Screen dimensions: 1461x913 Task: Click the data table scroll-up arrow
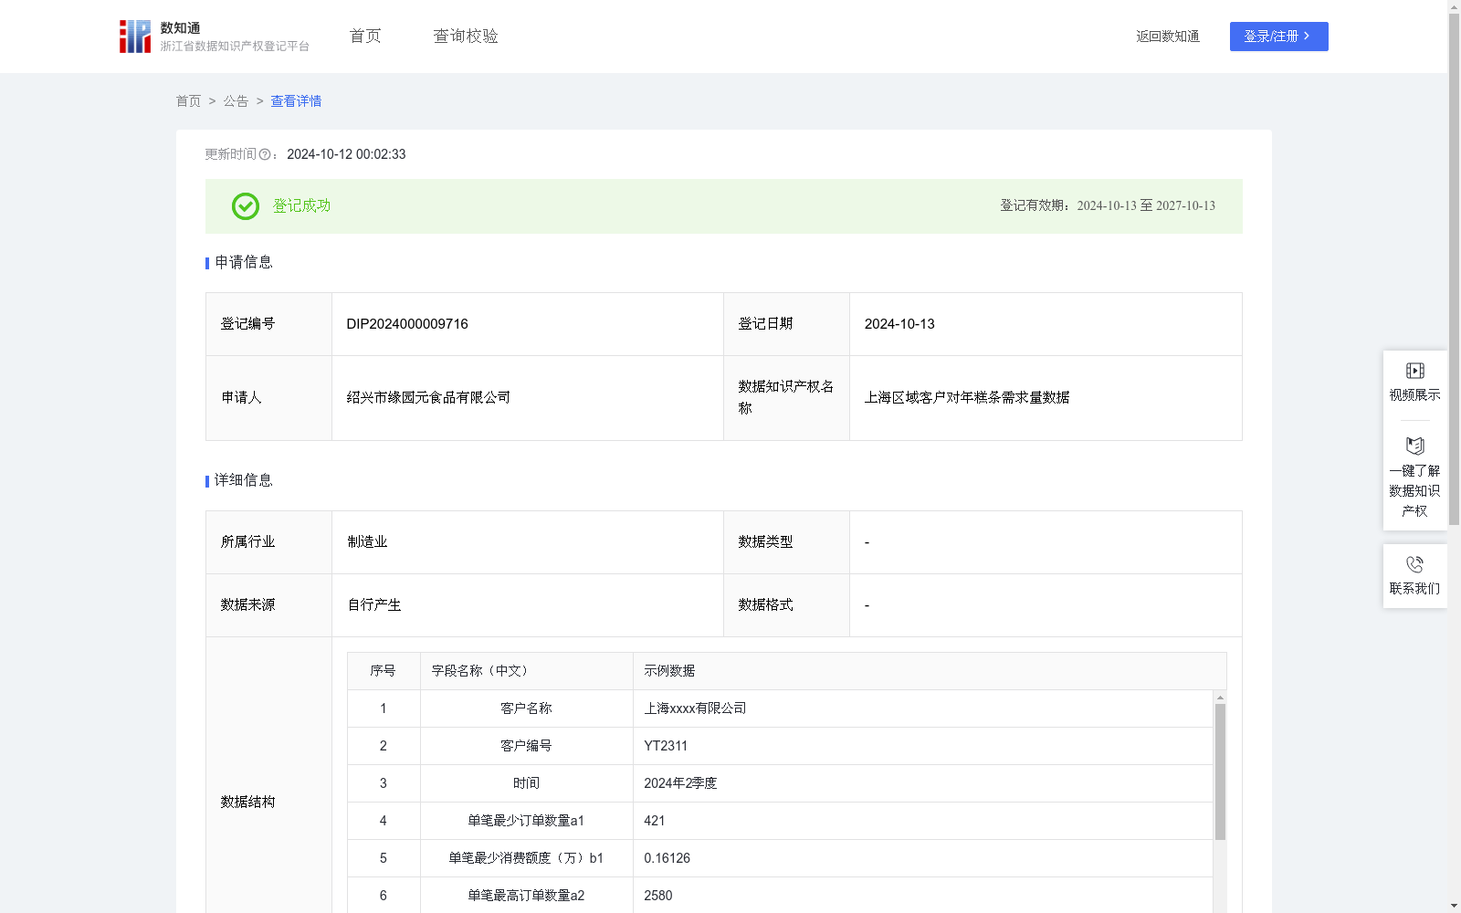pos(1220,698)
